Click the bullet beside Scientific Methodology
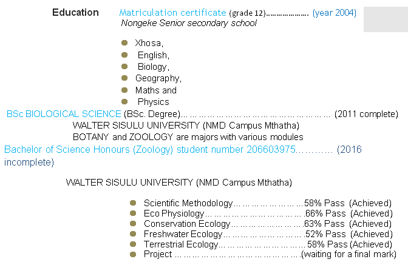The height and width of the screenshot is (262, 408). click(x=133, y=203)
